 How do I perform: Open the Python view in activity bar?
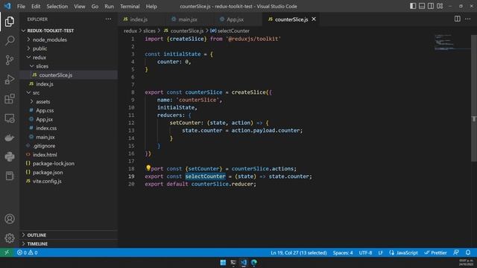coord(10,157)
